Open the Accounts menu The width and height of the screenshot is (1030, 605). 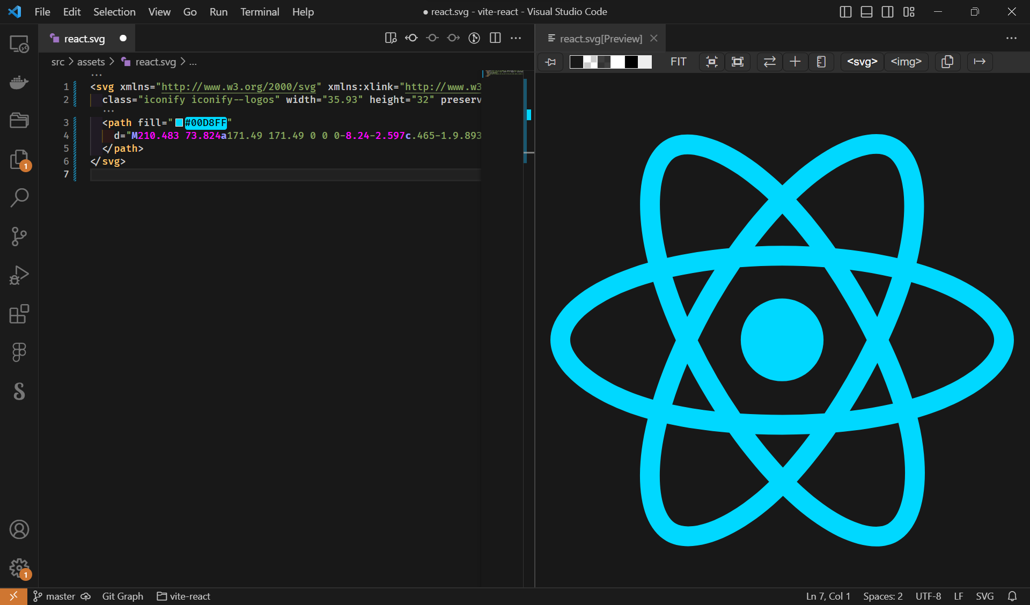tap(19, 529)
